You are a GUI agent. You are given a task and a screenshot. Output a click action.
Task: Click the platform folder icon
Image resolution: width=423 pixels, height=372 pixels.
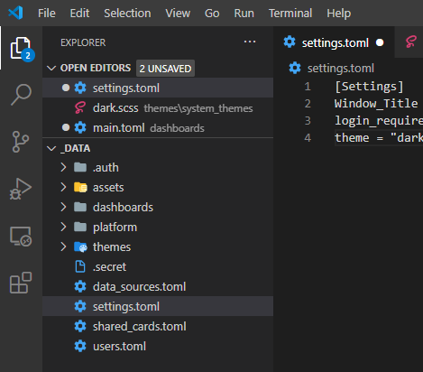(80, 227)
